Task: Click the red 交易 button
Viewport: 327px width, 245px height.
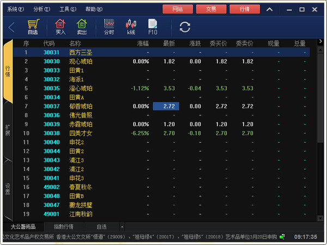Action: pyautogui.click(x=210, y=9)
